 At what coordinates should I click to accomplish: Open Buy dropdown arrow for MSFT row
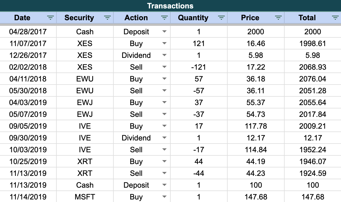click(x=164, y=197)
